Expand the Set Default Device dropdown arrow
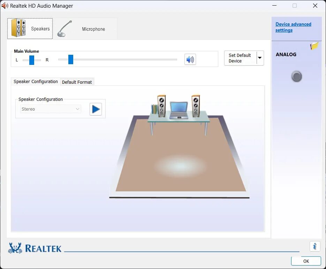The width and height of the screenshot is (326, 269). click(x=259, y=58)
